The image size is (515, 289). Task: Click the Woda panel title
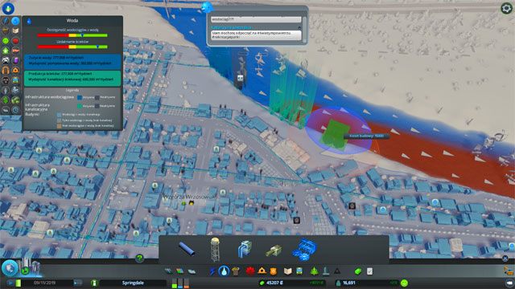(x=72, y=21)
